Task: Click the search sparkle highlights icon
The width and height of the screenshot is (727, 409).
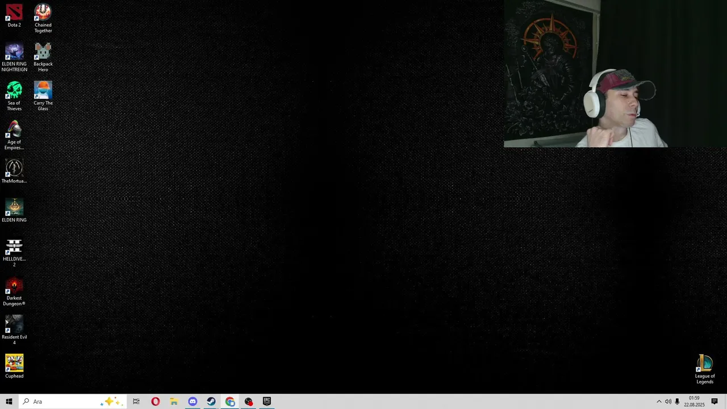Action: [111, 402]
